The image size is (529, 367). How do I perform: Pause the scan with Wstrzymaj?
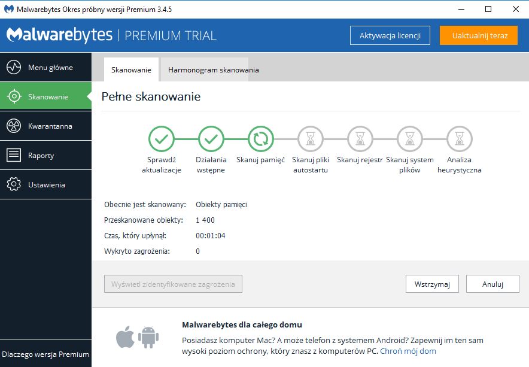click(432, 284)
